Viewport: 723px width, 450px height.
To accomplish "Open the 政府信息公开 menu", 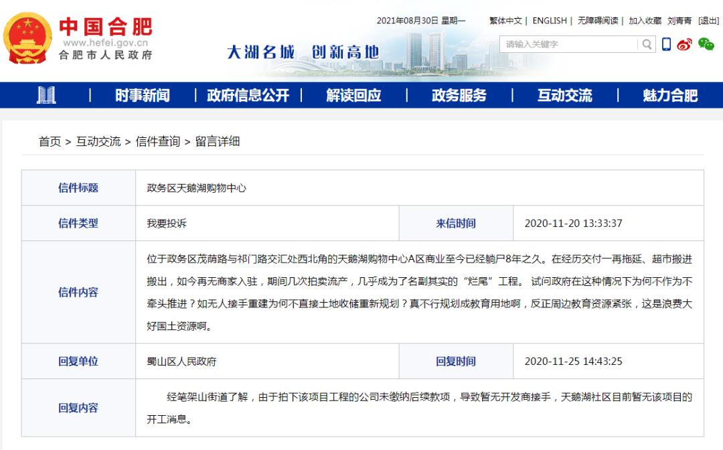I will [248, 96].
